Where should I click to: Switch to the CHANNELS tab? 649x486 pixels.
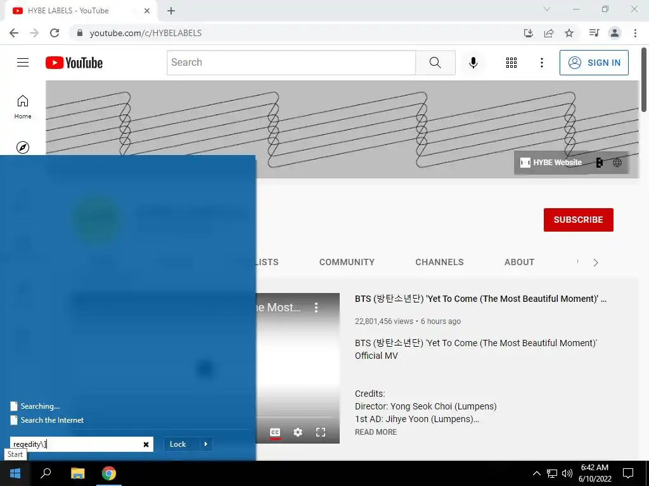(439, 262)
